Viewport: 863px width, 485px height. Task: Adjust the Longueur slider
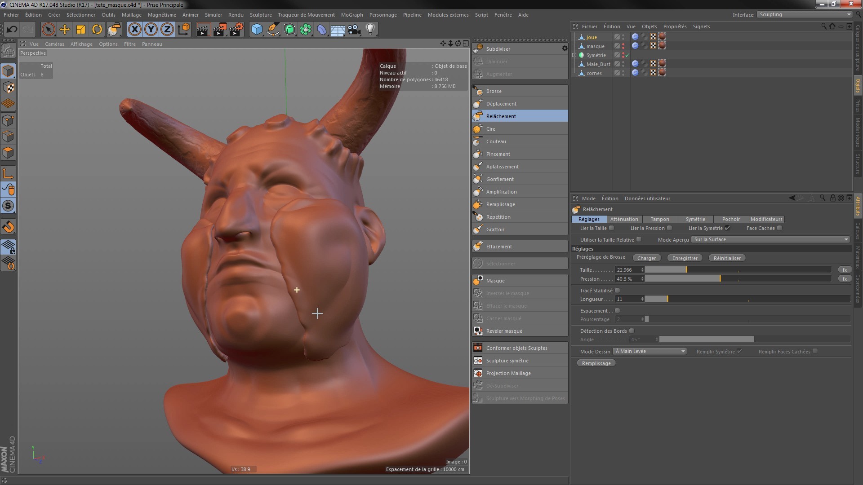(747, 299)
